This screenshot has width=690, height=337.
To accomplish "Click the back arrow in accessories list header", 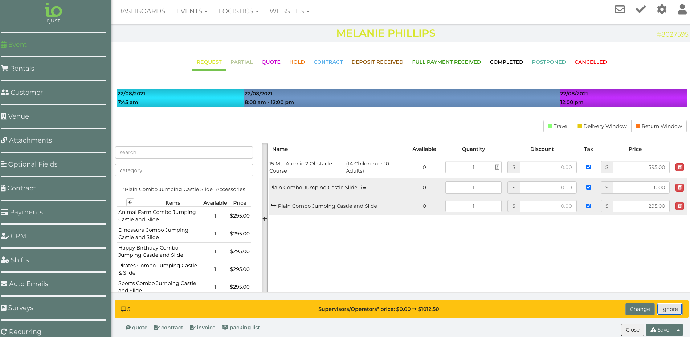I will click(x=130, y=202).
